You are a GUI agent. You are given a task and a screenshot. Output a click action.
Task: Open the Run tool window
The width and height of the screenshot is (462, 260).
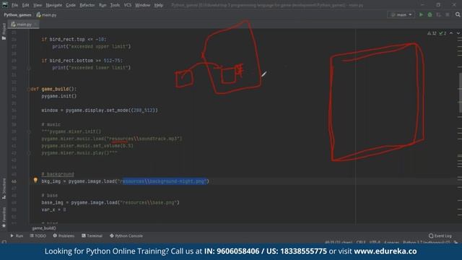[x=17, y=236]
